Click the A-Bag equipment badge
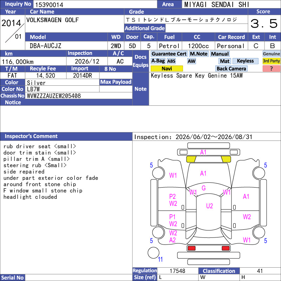Viewport: 281px width, 281px height. pos(158,61)
